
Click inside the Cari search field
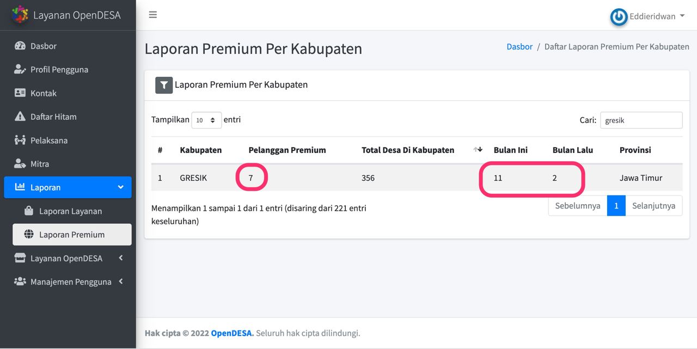pyautogui.click(x=641, y=120)
